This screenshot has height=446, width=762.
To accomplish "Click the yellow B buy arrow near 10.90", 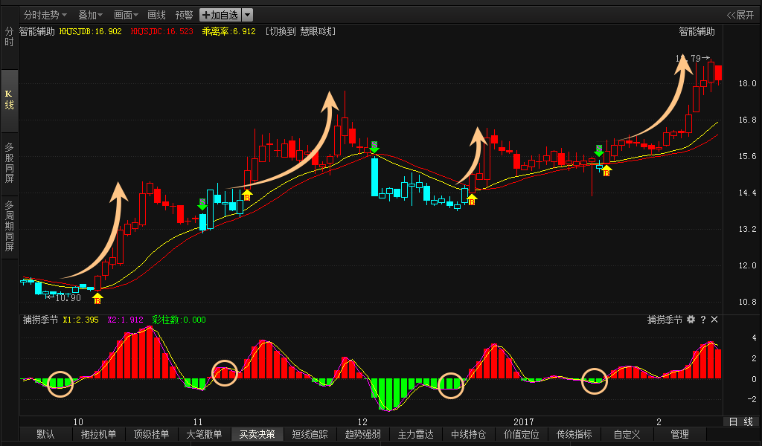I will click(x=97, y=299).
